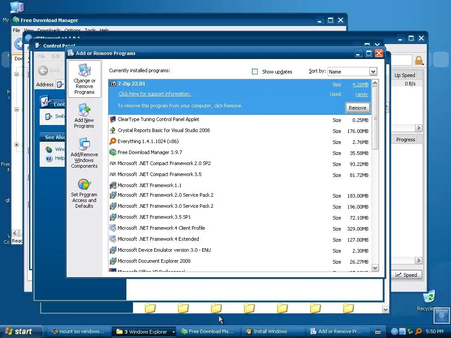Click the .NET Framework 3.0 Service Pack 2 icon
This screenshot has height=338, width=451.
(113, 206)
